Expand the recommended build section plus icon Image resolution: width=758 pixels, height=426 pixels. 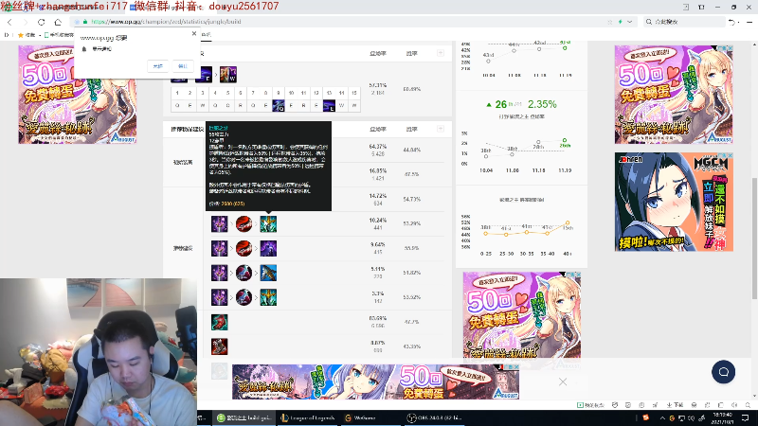pos(440,129)
